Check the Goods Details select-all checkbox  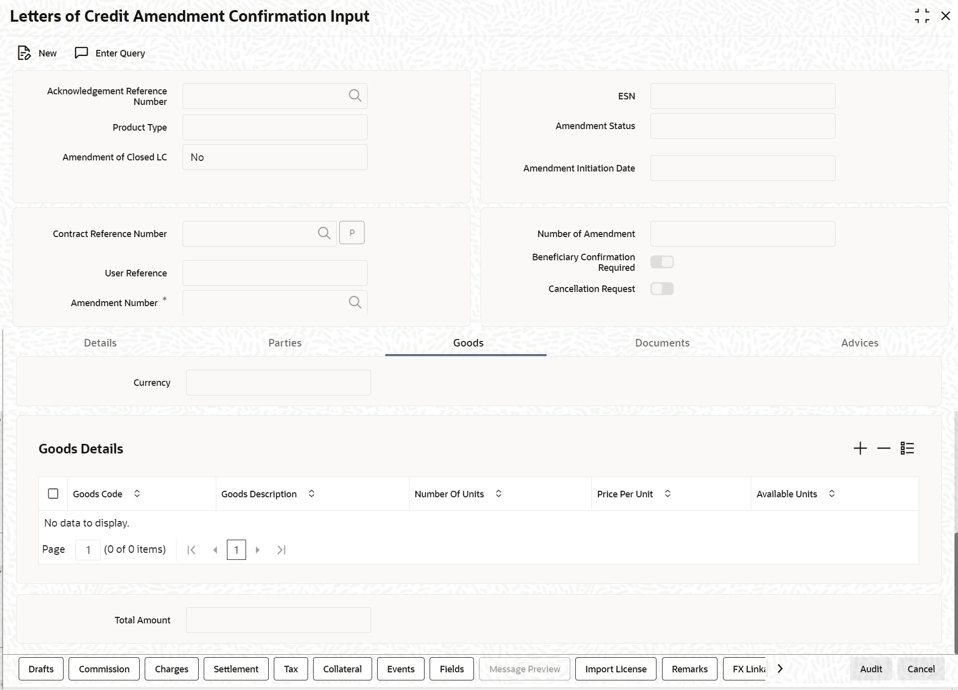coord(53,494)
